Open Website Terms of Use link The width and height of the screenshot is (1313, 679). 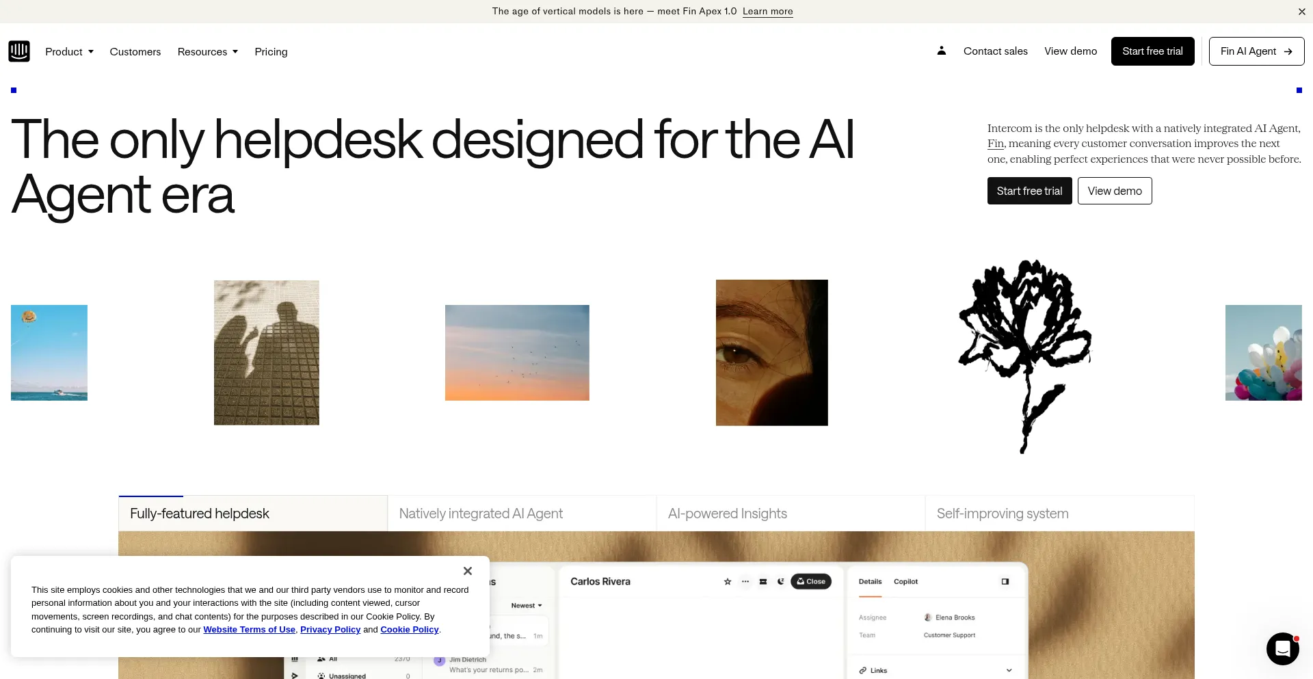[250, 630]
